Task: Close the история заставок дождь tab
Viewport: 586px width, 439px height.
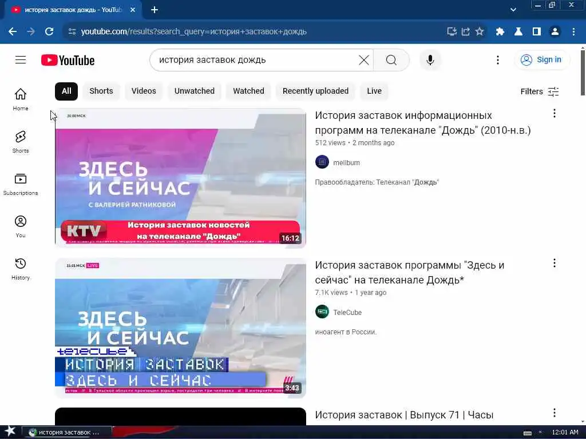Action: [133, 10]
